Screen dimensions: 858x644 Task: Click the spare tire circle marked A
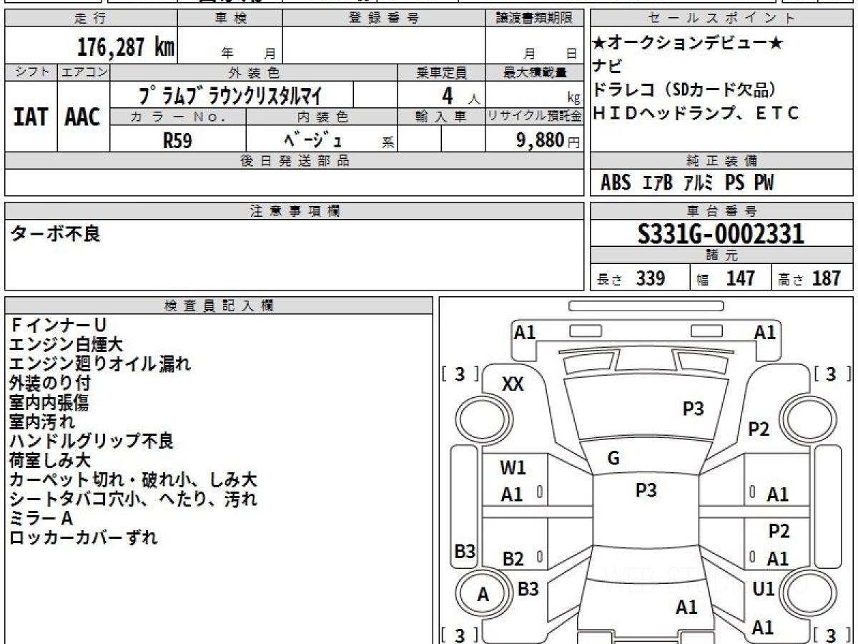tap(483, 595)
